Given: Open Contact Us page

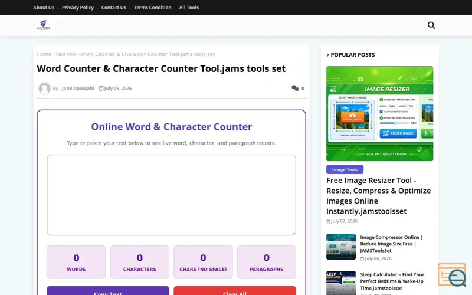Looking at the screenshot, I should pyautogui.click(x=113, y=8).
